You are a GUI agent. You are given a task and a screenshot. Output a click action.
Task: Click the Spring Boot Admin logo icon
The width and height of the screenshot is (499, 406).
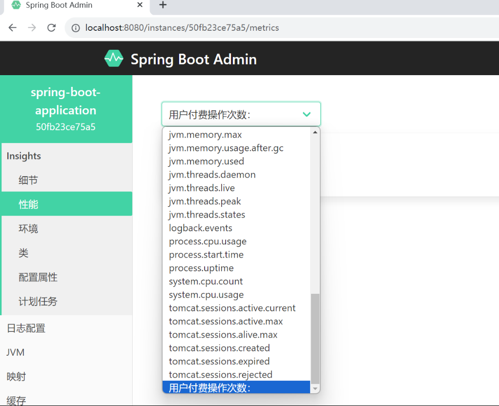point(114,59)
